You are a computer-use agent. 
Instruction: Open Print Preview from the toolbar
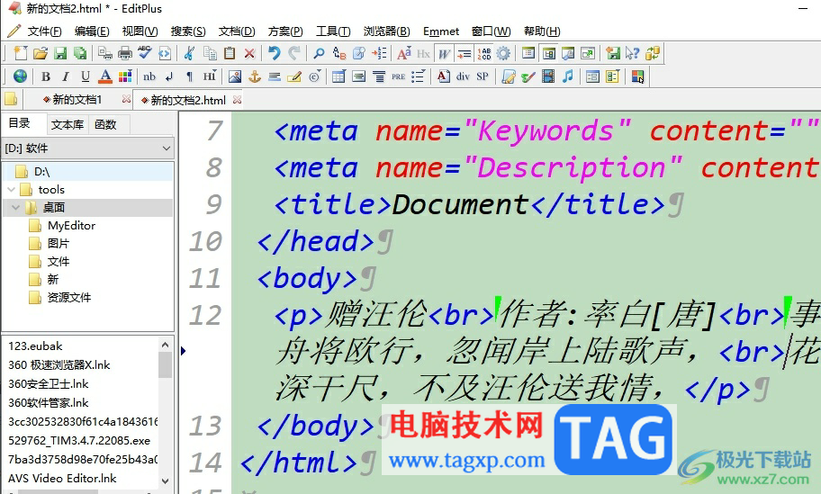pyautogui.click(x=104, y=53)
